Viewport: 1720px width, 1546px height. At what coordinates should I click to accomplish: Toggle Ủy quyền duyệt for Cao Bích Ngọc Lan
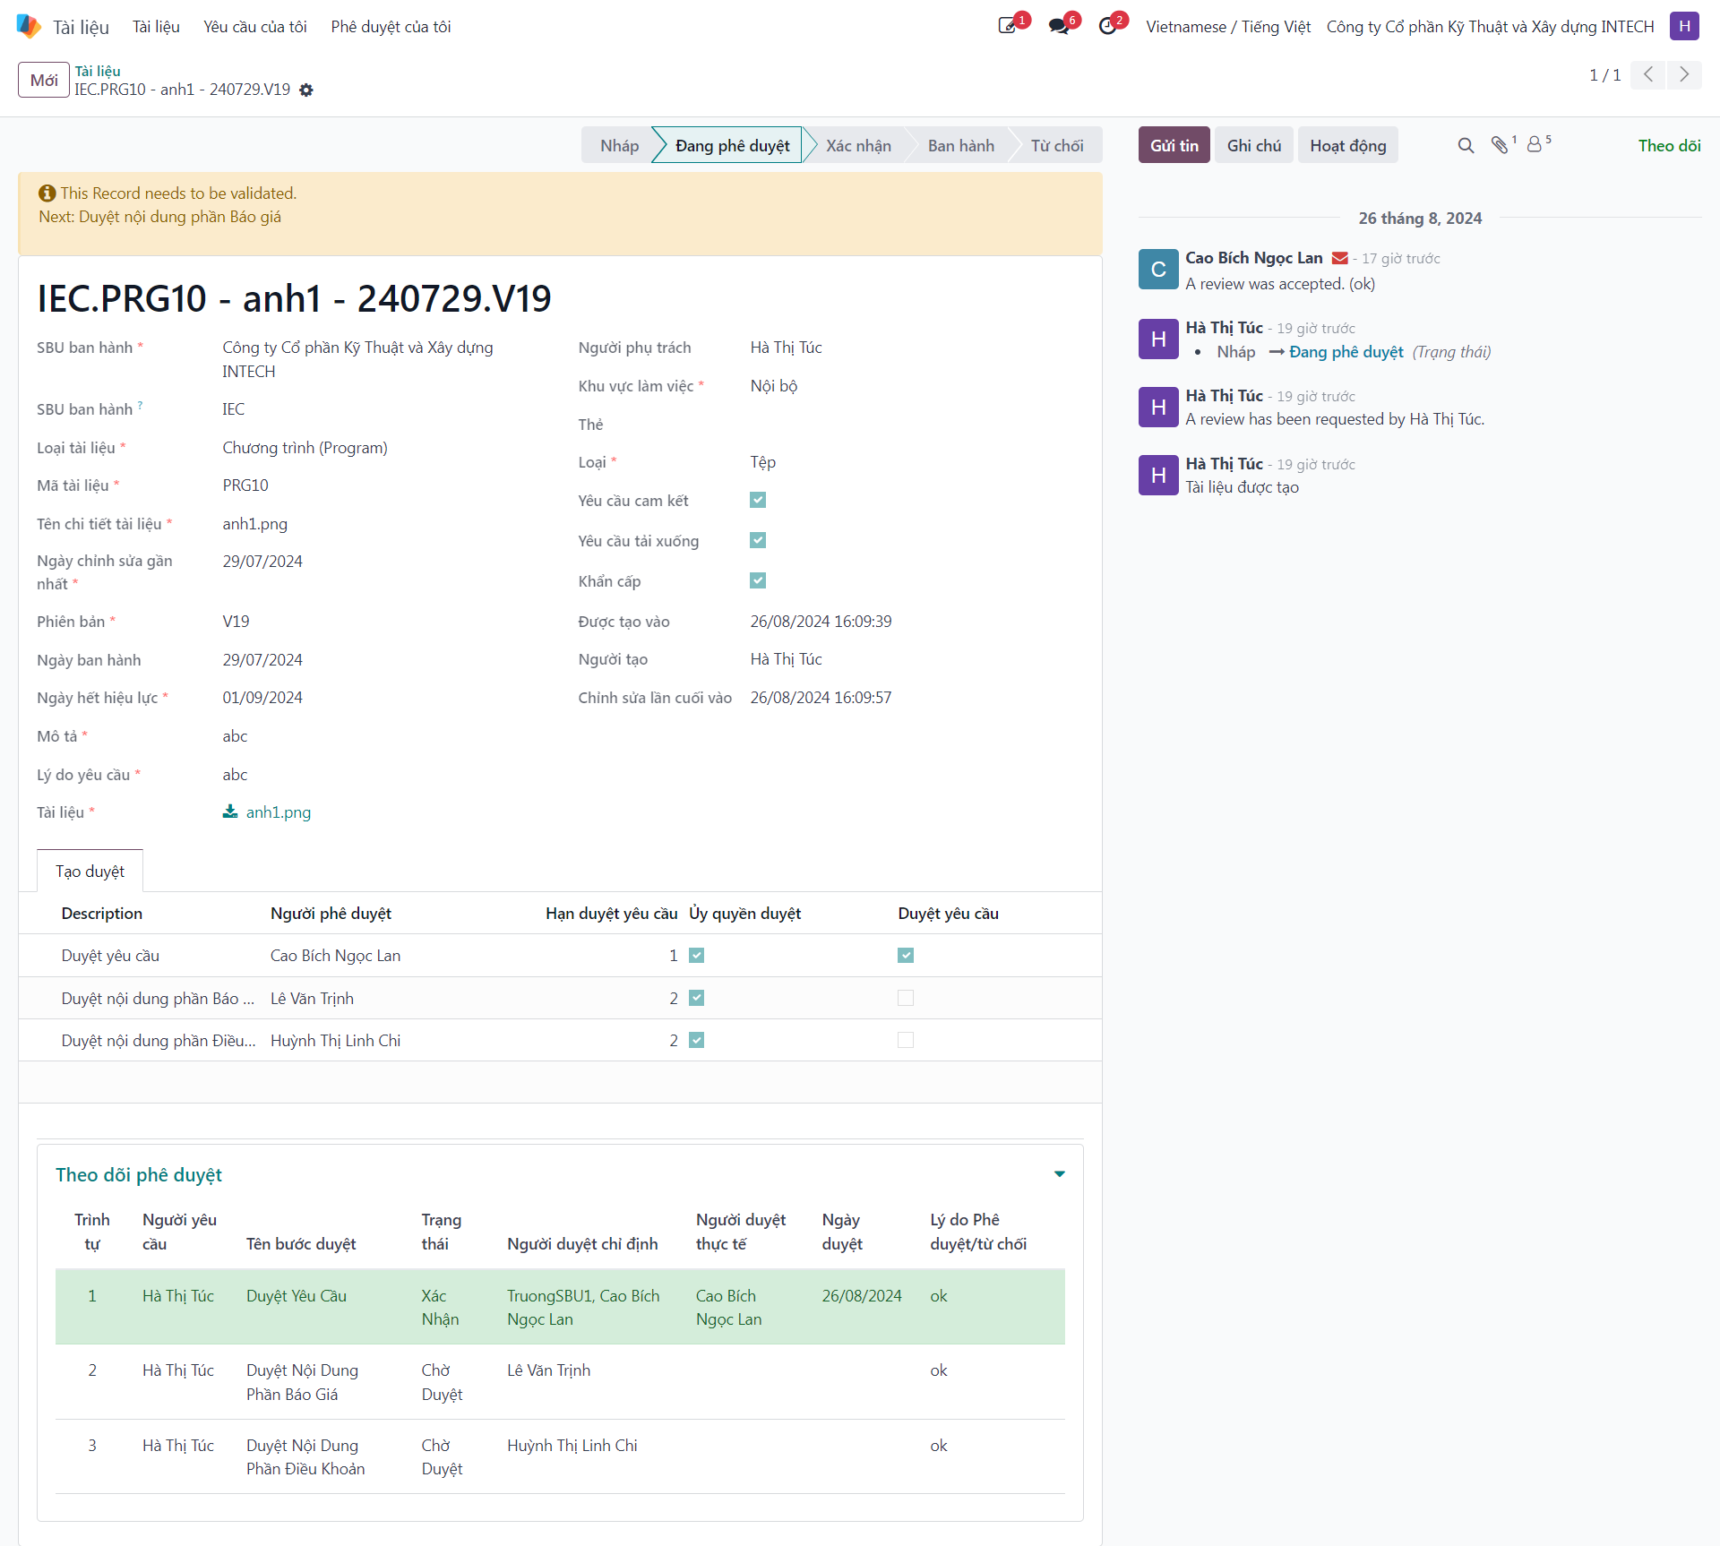click(x=697, y=956)
